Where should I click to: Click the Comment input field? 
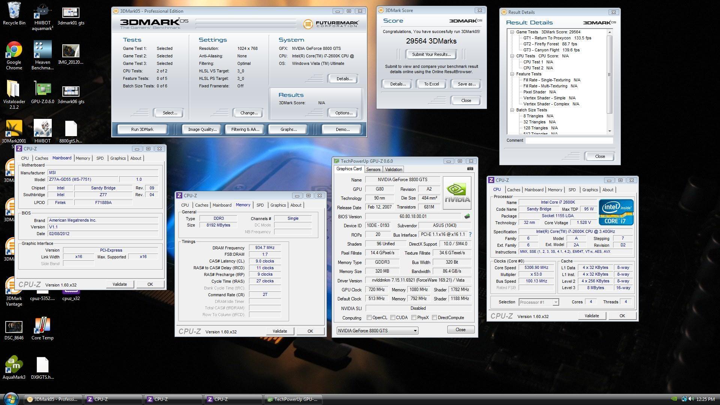pyautogui.click(x=569, y=140)
